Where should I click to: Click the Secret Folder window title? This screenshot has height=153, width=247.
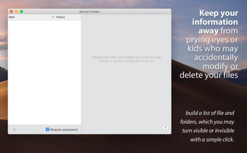(x=89, y=12)
